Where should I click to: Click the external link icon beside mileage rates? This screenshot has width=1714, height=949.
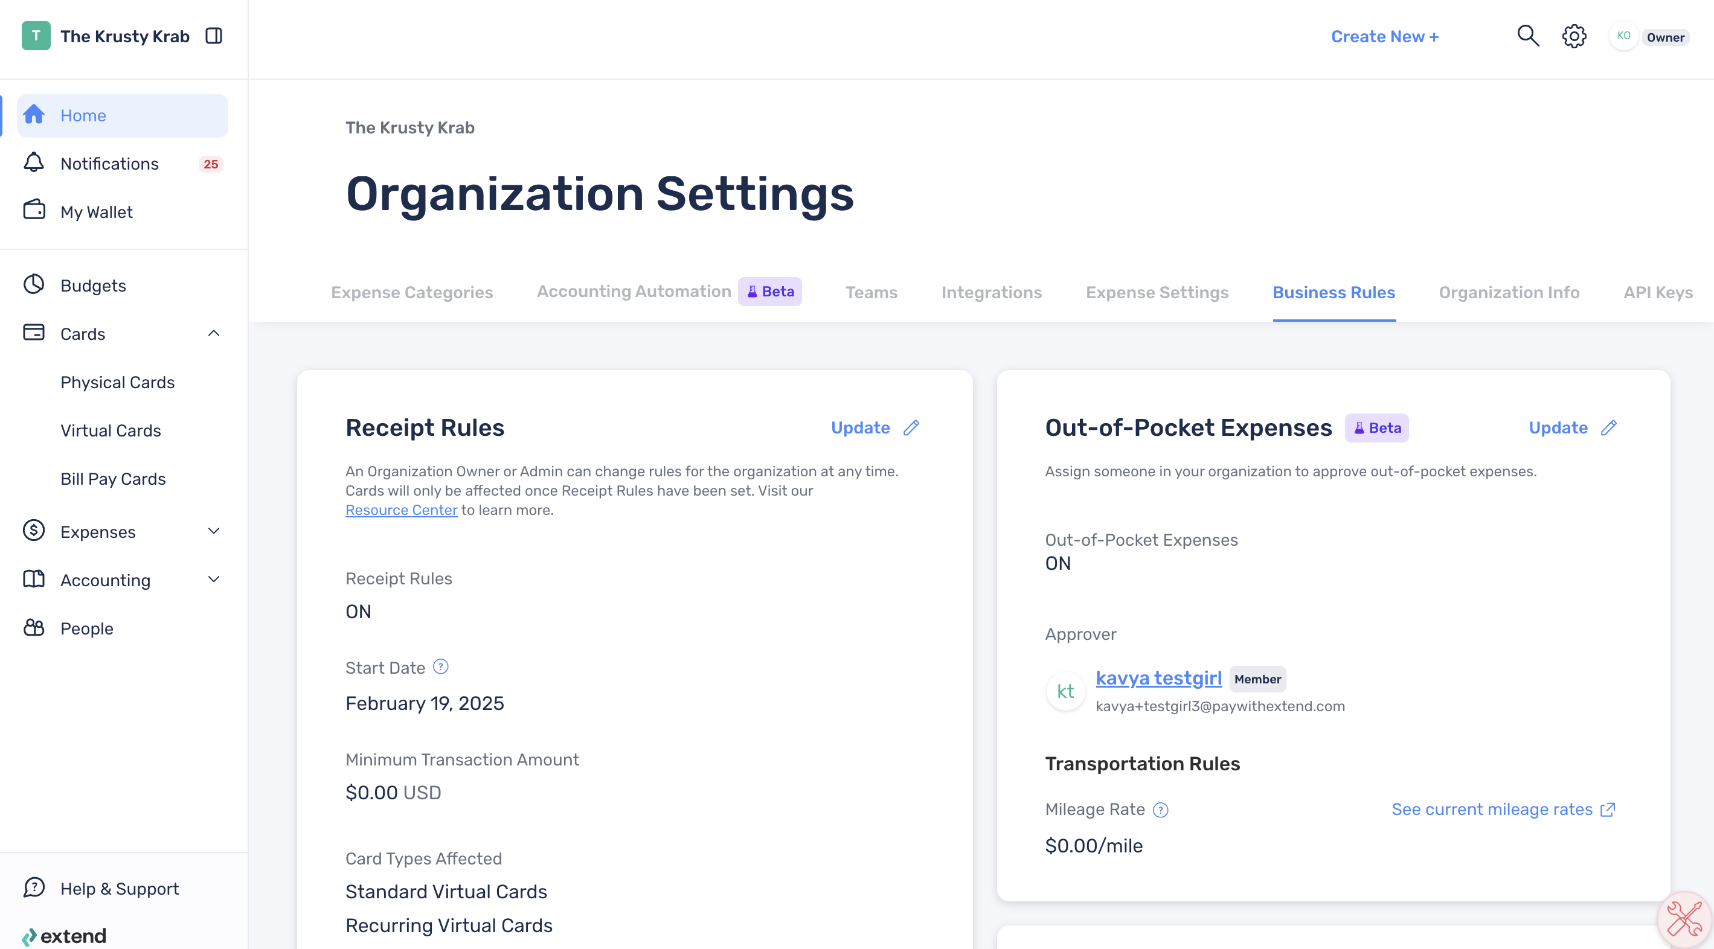[1608, 810]
